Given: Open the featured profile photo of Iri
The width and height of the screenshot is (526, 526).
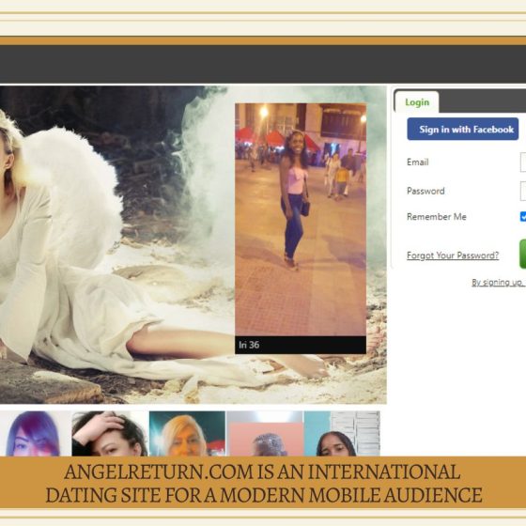Looking at the screenshot, I should (301, 220).
